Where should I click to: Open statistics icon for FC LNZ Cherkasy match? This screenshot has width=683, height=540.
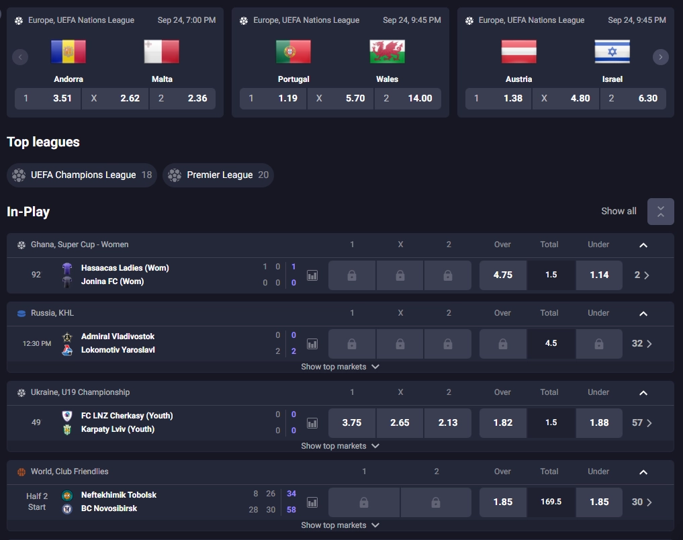tap(312, 423)
